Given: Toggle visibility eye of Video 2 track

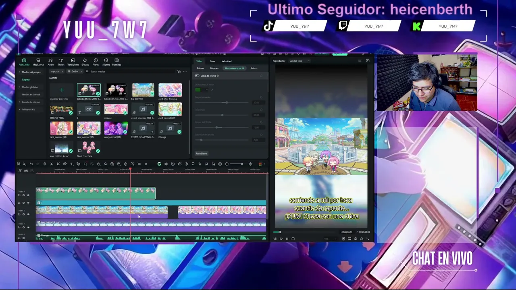Looking at the screenshot, I should (x=28, y=214).
